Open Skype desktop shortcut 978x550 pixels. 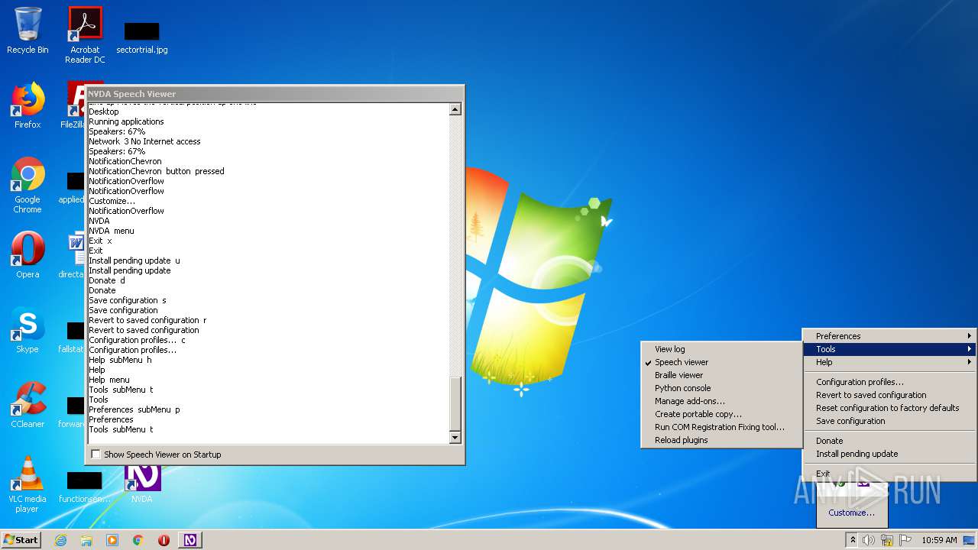pos(28,330)
